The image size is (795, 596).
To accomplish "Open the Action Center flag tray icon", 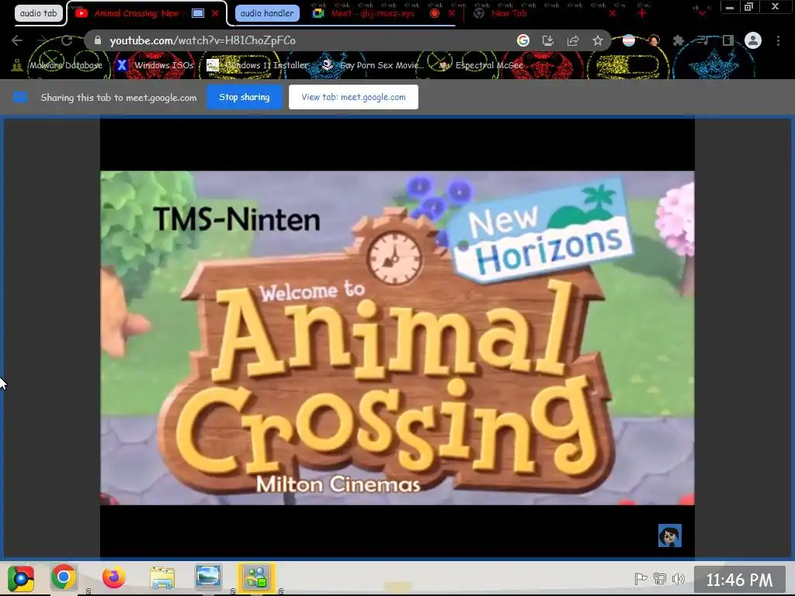I will [x=641, y=578].
